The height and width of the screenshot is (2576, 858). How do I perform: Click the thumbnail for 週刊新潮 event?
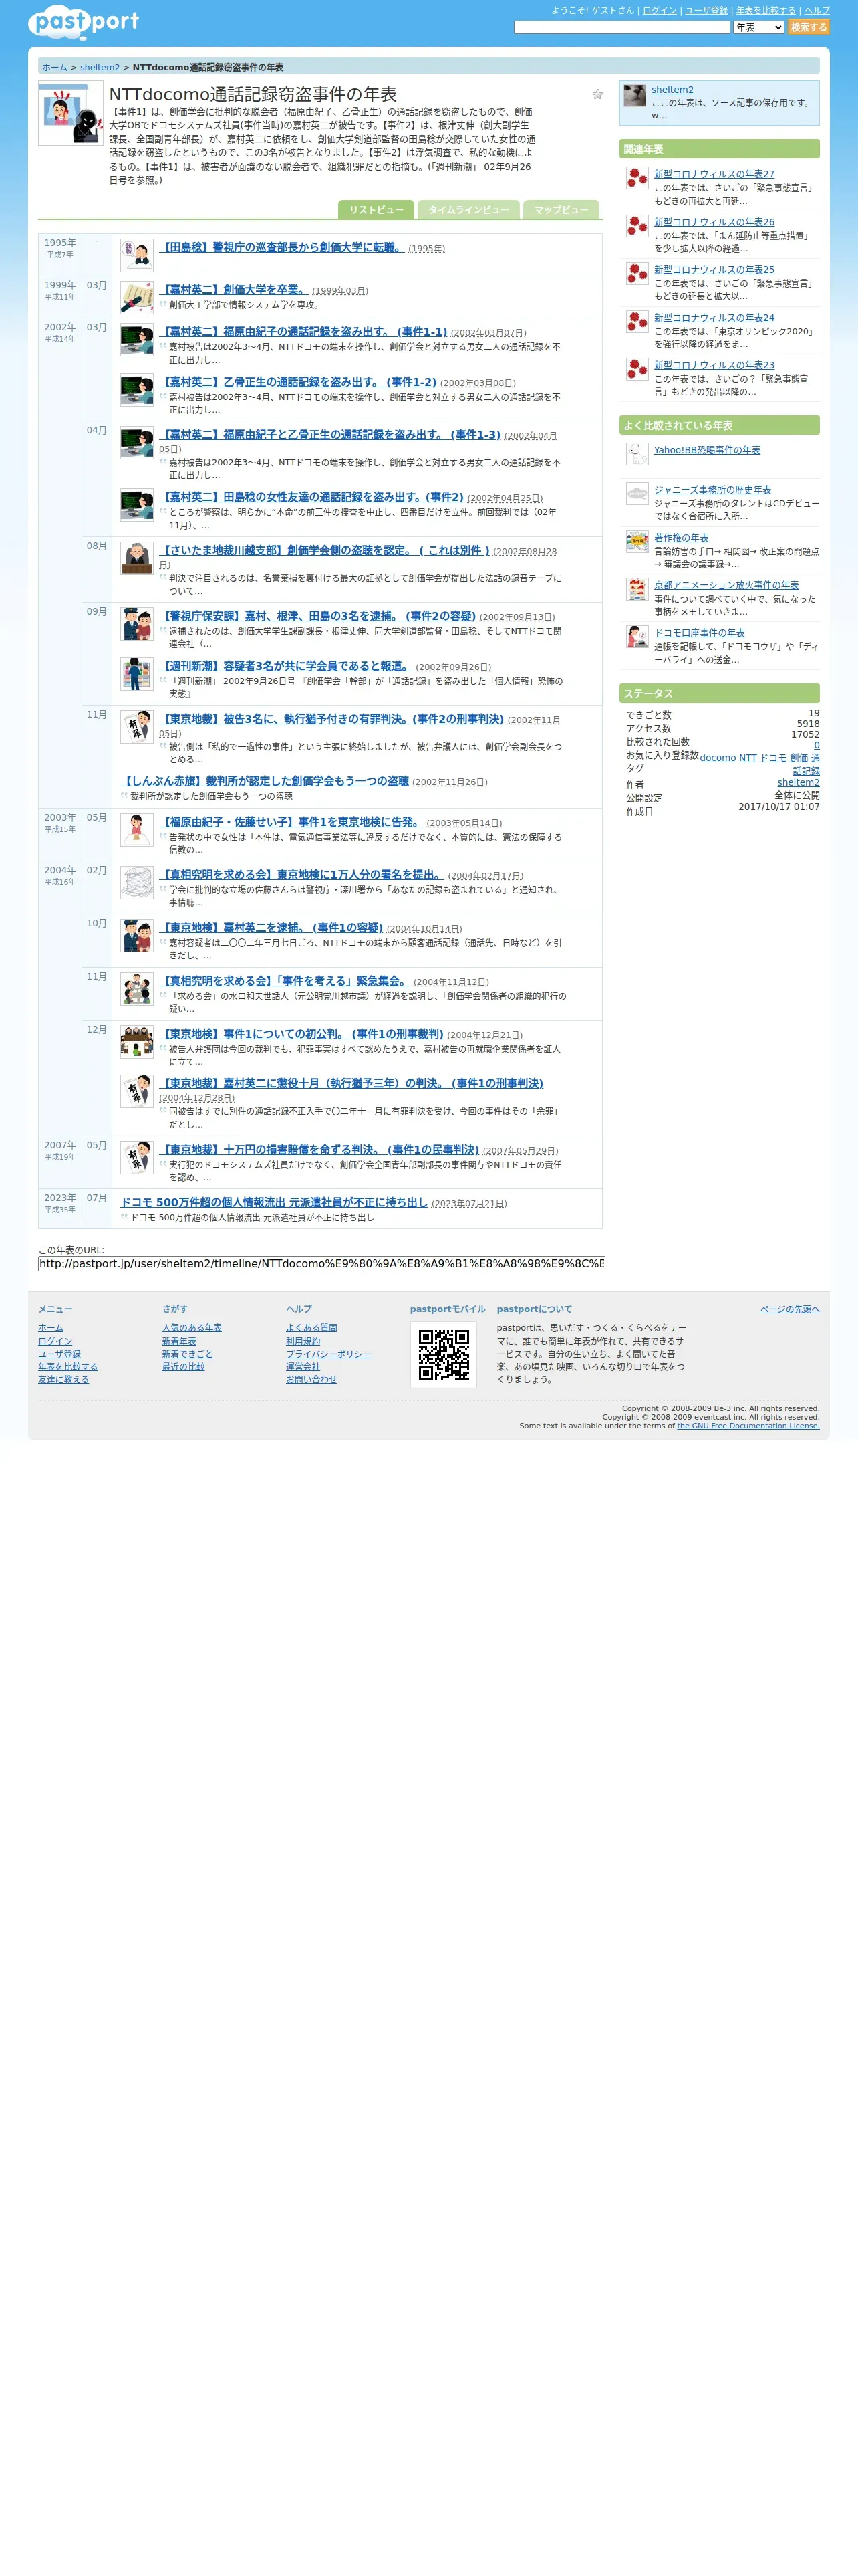pos(137,674)
